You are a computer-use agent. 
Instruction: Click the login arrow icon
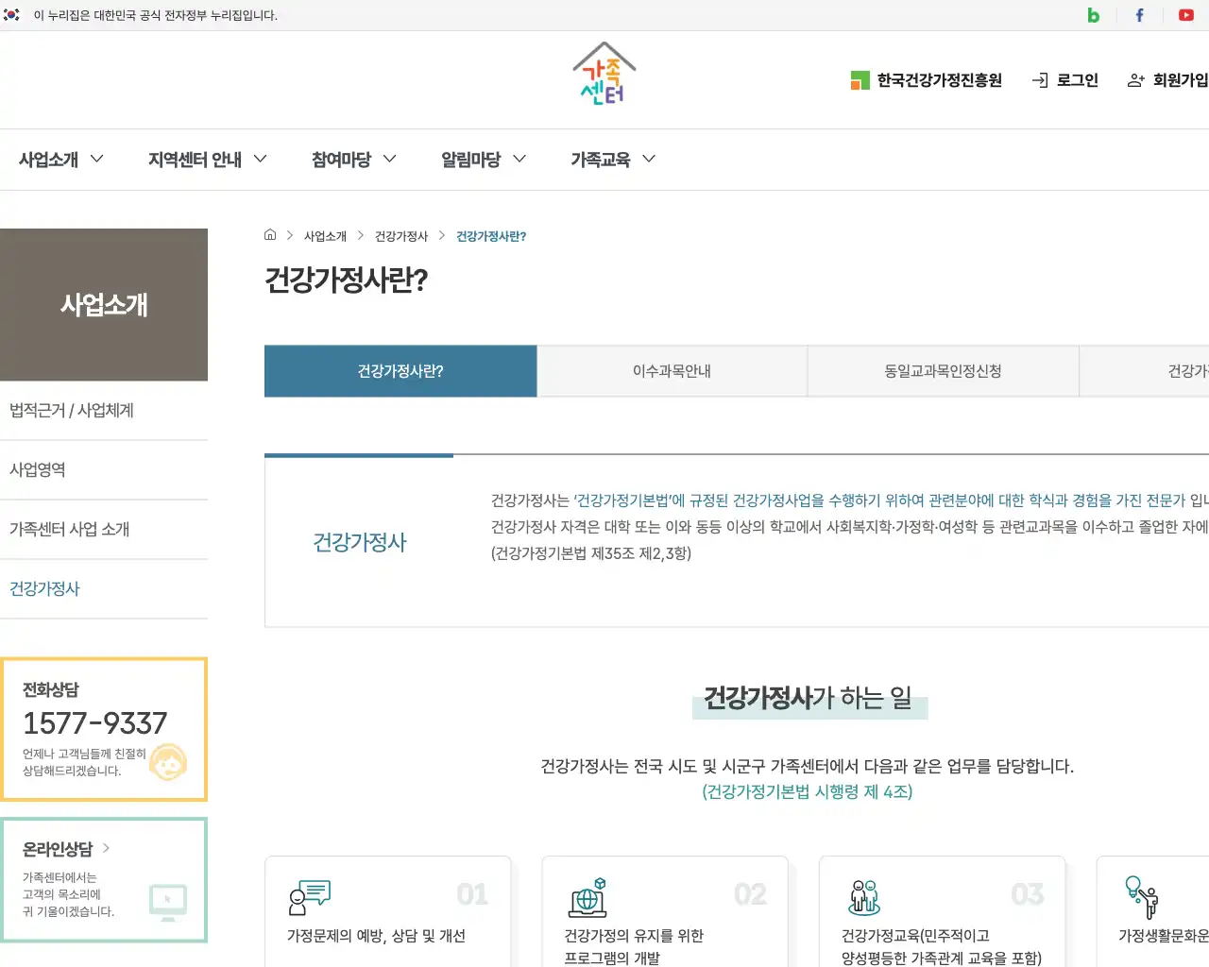pyautogui.click(x=1040, y=80)
